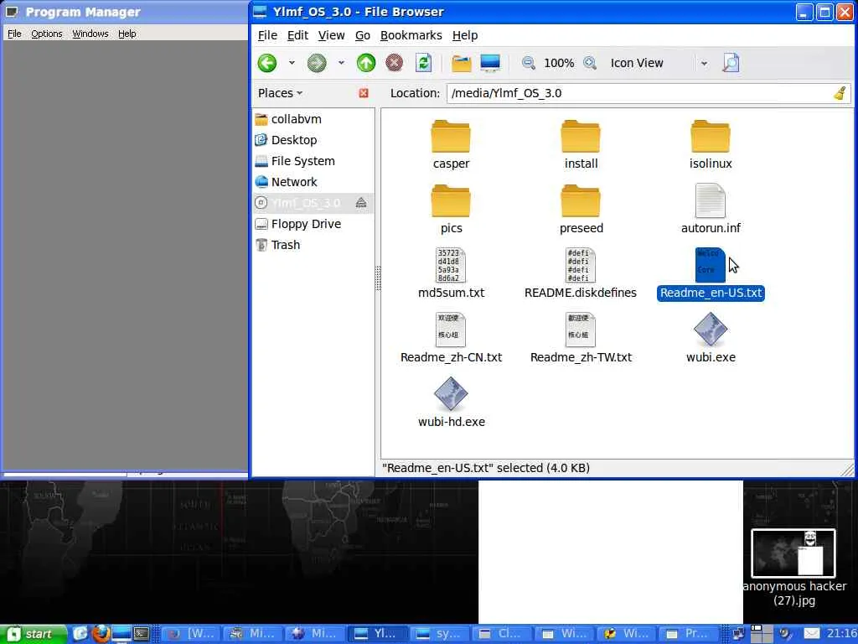Select Floppy Drive in Places sidebar
The image size is (858, 644).
point(313,224)
